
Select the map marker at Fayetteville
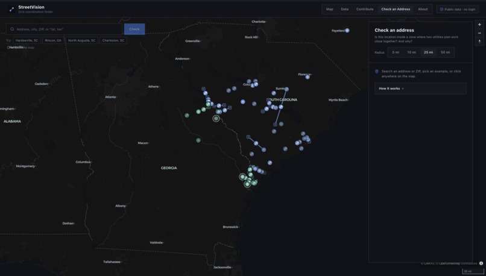click(347, 30)
